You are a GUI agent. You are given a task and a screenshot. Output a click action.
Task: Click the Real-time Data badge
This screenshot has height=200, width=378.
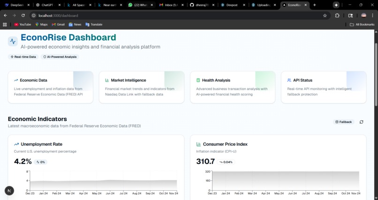23,57
